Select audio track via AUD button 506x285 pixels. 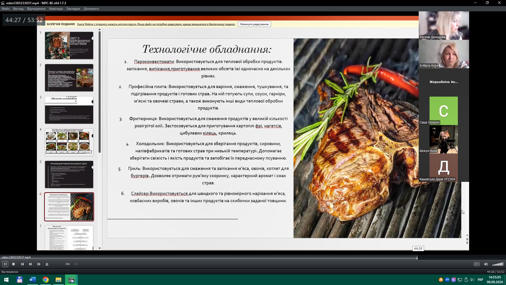[68, 264]
